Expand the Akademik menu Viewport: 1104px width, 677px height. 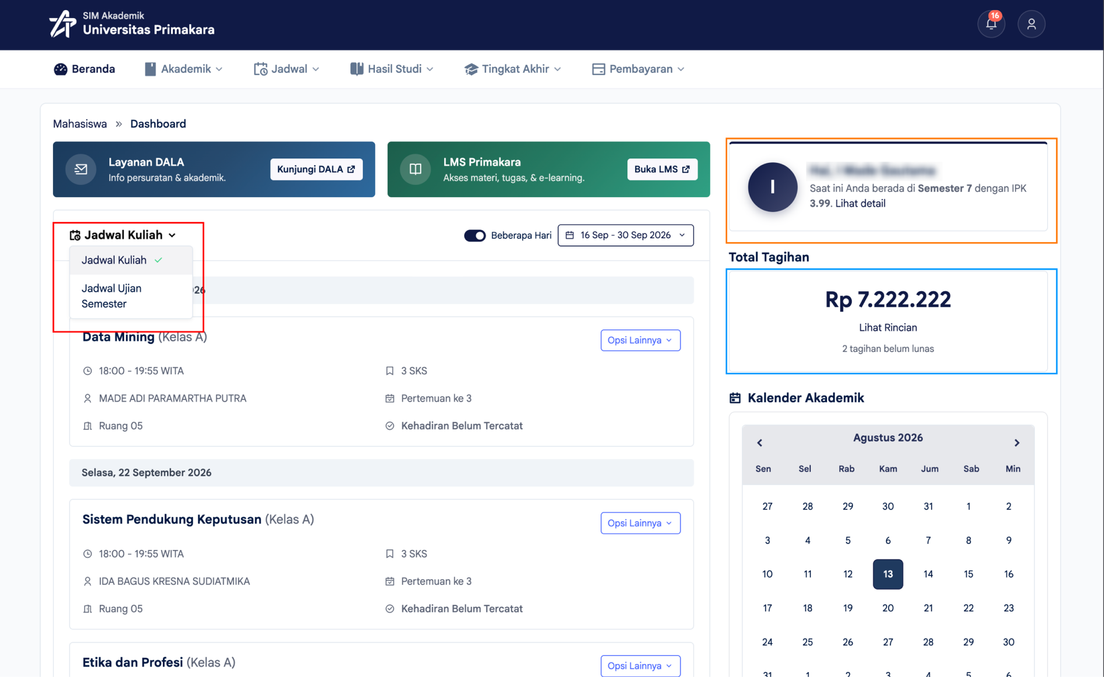184,69
